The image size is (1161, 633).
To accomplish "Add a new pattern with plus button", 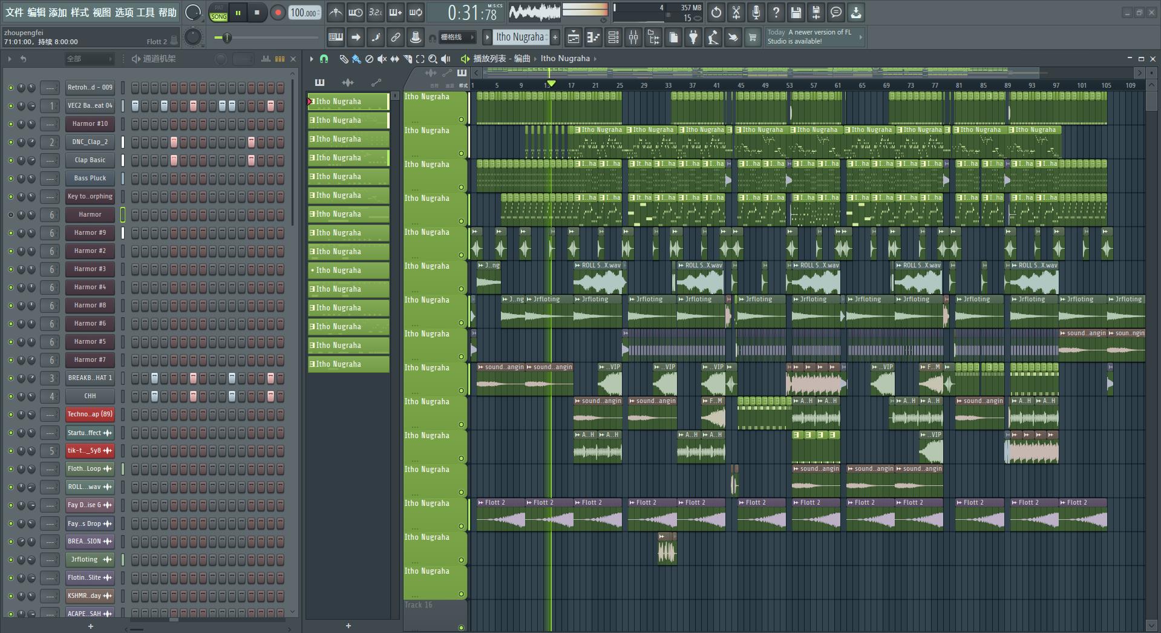I will pyautogui.click(x=555, y=38).
